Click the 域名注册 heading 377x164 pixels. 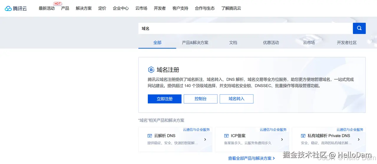click(x=168, y=70)
